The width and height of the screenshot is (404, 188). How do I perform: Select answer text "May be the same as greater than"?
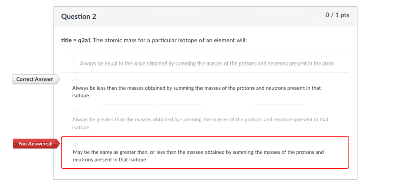[x=111, y=152]
